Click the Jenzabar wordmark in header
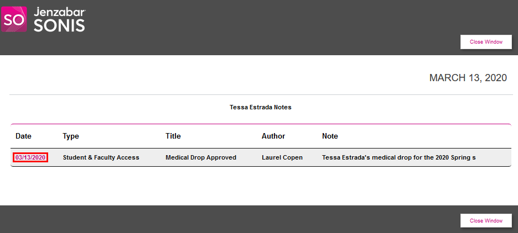The width and height of the screenshot is (518, 233). 60,12
